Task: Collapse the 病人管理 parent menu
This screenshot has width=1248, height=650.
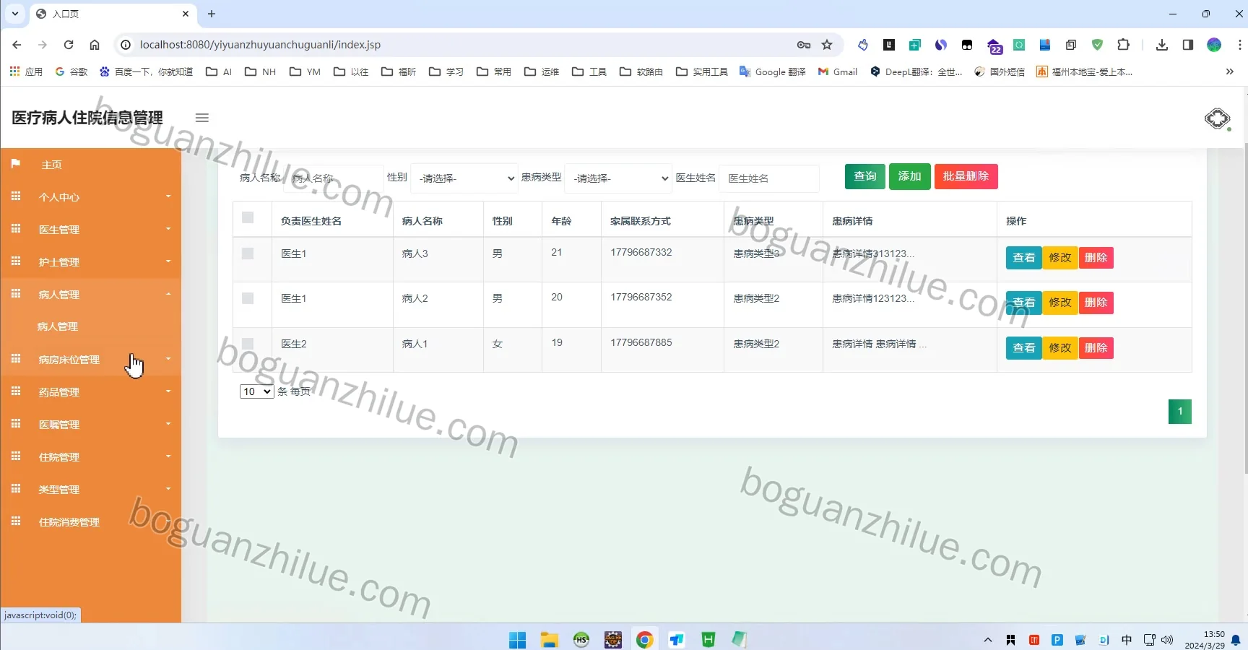Action: [x=90, y=294]
